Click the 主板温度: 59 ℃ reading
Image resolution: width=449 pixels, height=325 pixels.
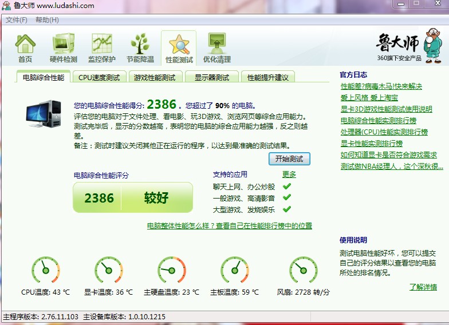(235, 292)
